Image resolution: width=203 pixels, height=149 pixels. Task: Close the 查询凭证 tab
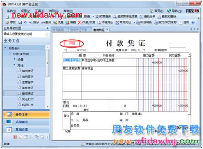(107, 29)
